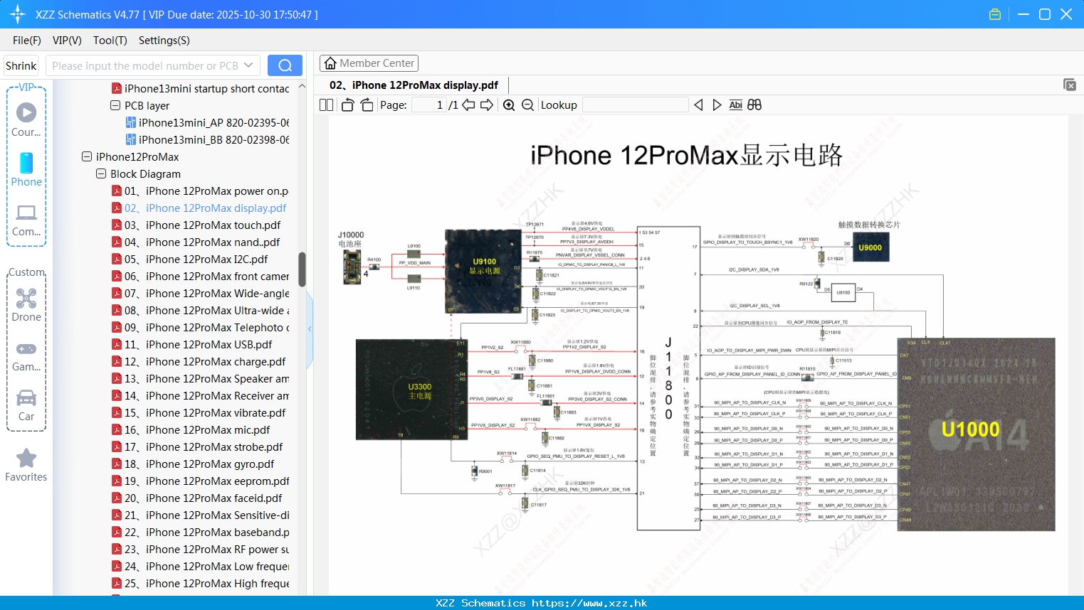Image resolution: width=1084 pixels, height=610 pixels.
Task: Collapse the PCB layer node
Action: [x=115, y=105]
